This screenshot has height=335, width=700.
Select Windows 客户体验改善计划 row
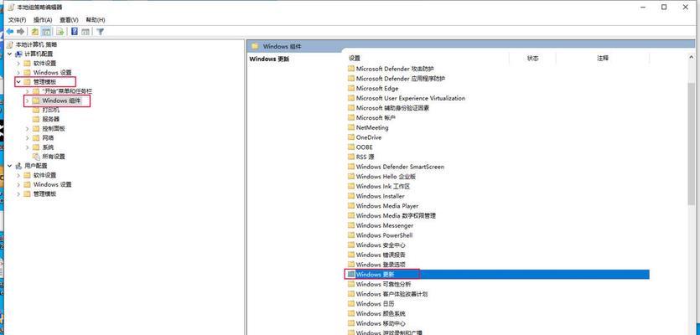click(387, 294)
